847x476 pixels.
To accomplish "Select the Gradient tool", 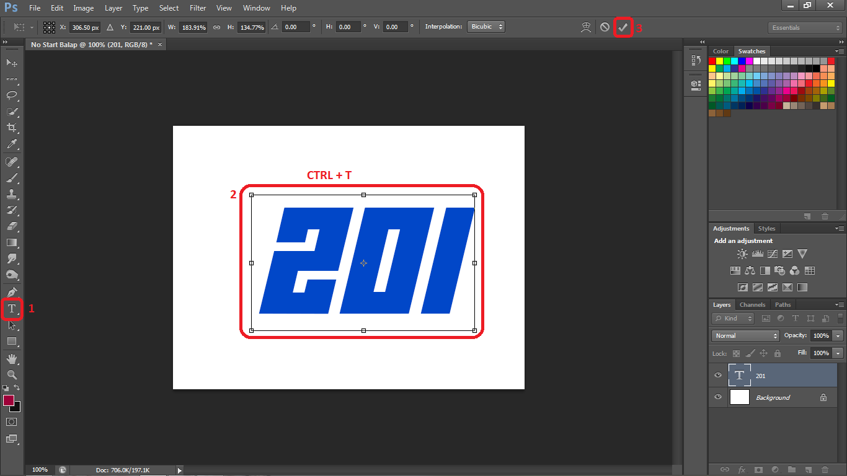I will (x=12, y=242).
